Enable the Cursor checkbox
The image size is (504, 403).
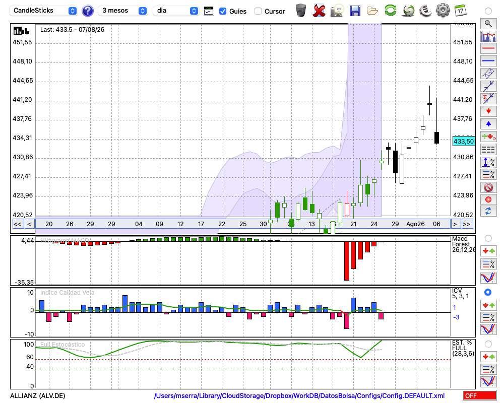click(258, 11)
